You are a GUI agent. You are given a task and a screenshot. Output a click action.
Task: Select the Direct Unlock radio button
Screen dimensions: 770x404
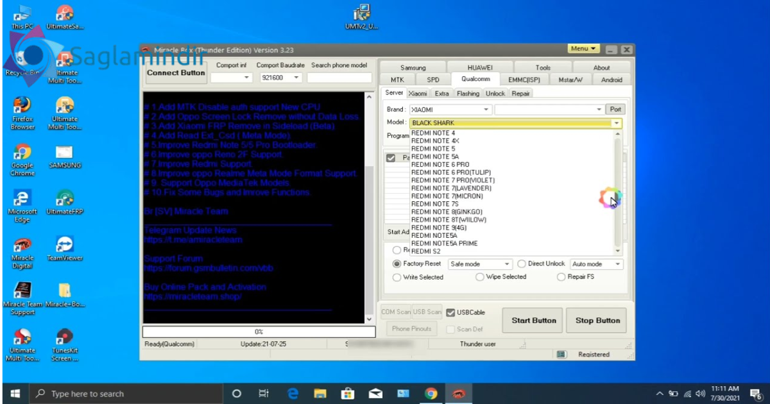point(522,264)
